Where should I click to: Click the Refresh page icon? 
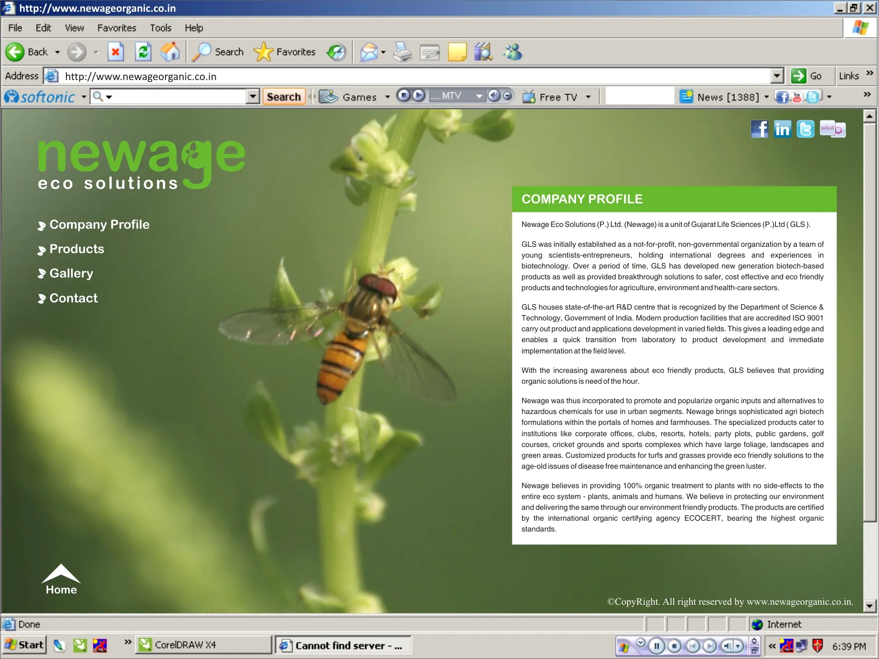click(x=143, y=52)
